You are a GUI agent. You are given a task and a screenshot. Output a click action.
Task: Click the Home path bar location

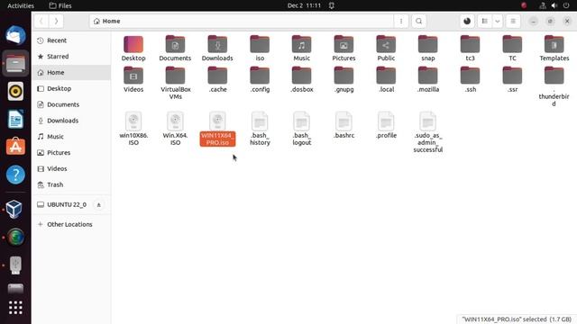(x=107, y=22)
